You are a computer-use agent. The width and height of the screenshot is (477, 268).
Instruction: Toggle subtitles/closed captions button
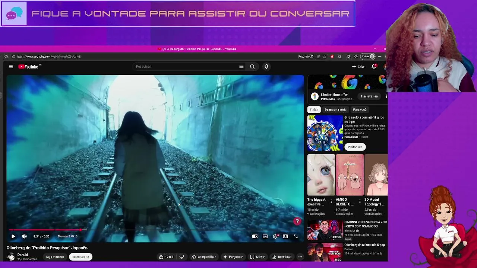point(265,236)
